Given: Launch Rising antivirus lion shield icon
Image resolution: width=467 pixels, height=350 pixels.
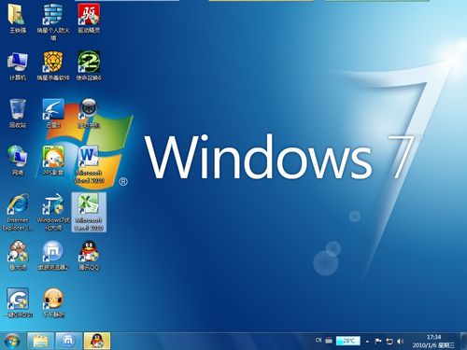Looking at the screenshot, I should coord(53,66).
